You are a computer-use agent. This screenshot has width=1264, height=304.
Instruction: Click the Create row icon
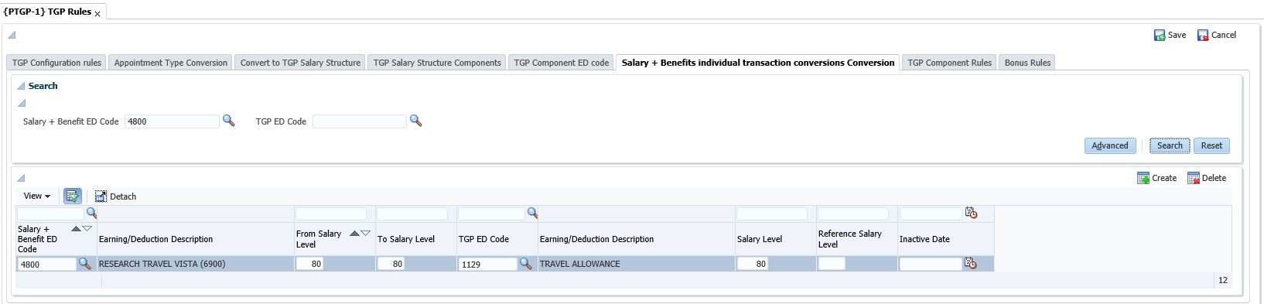(x=1143, y=178)
